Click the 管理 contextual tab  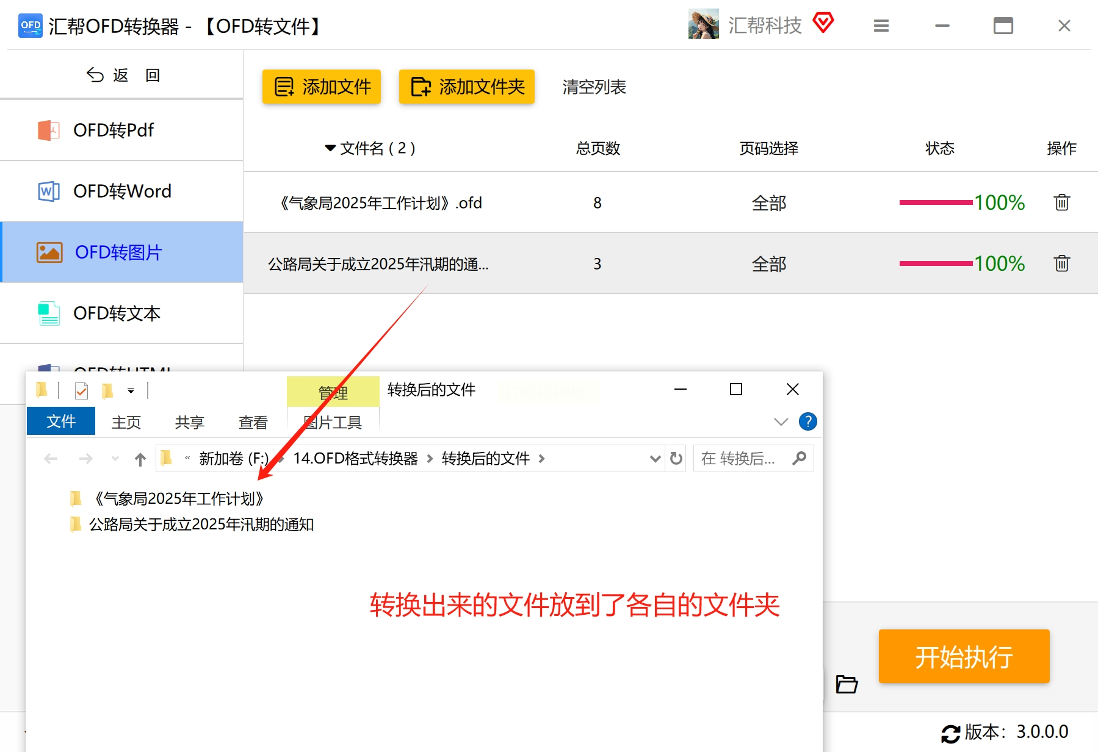coord(333,393)
